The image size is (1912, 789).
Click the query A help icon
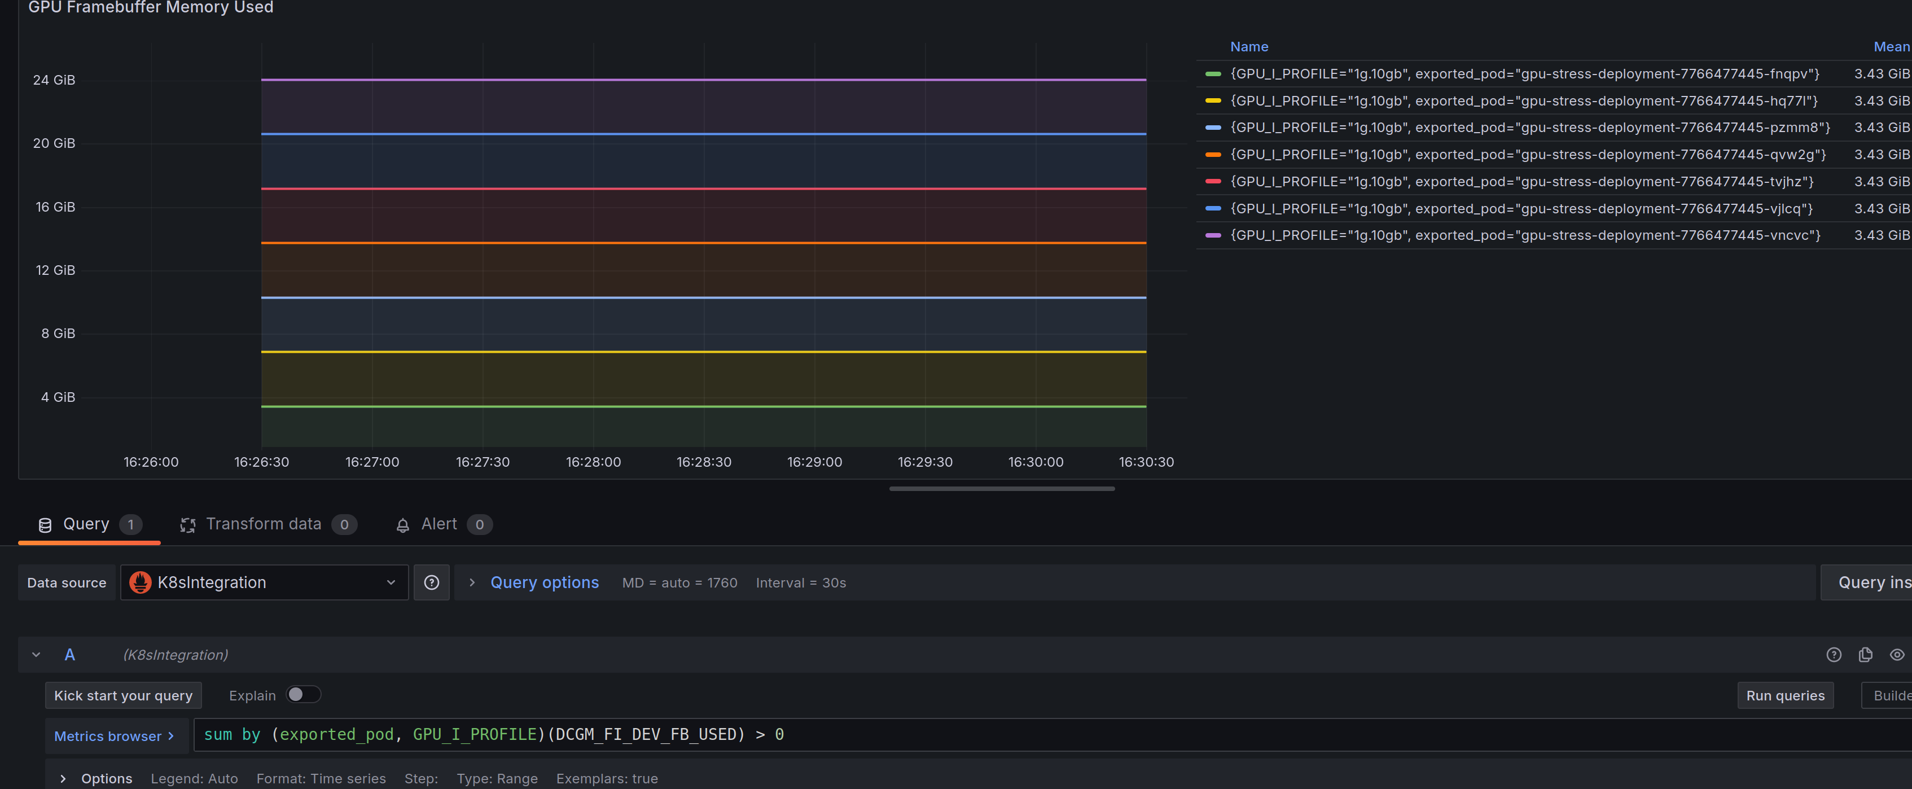1834,655
